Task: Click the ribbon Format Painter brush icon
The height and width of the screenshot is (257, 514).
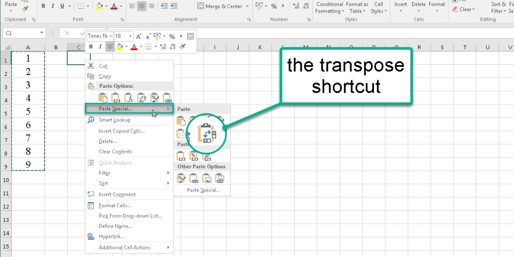Action: [x=25, y=9]
